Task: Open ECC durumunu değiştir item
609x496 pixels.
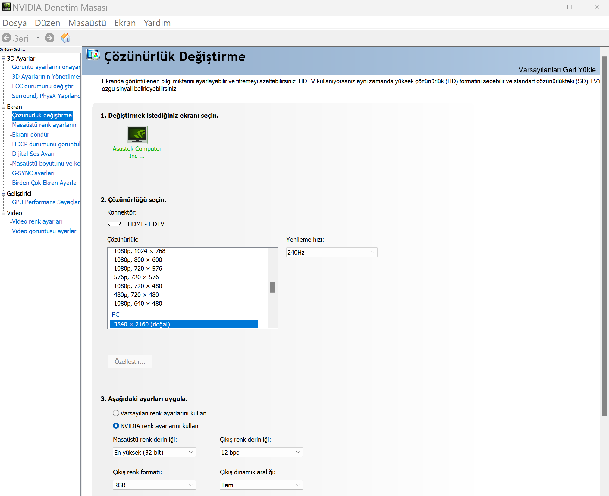Action: pos(42,86)
